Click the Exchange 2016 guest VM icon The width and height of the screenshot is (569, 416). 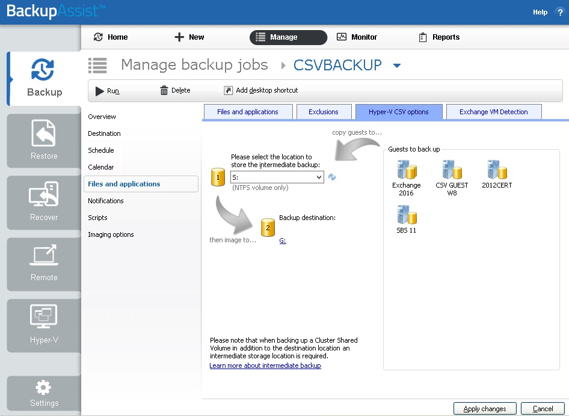tap(407, 170)
